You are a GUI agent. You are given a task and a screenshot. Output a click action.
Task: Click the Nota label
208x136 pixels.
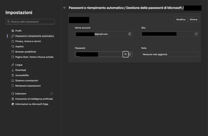(x=144, y=48)
